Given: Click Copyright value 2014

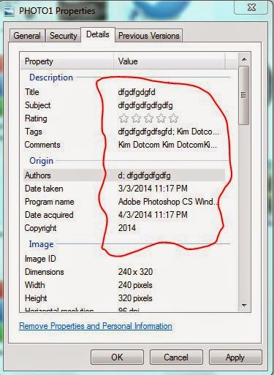Looking at the screenshot, I should coord(127,228).
